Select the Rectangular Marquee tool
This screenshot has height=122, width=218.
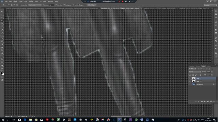(2, 15)
